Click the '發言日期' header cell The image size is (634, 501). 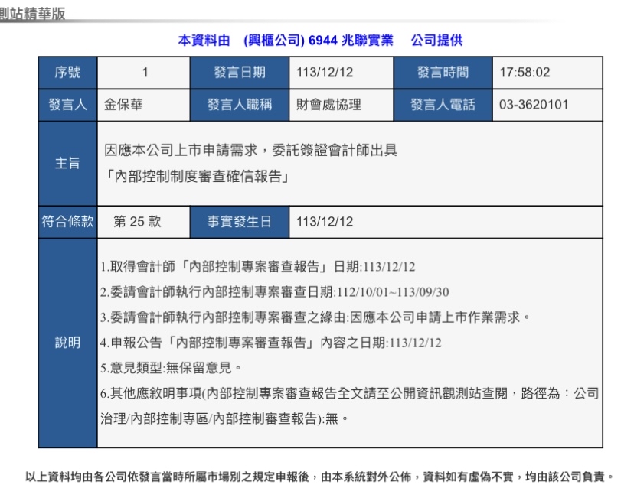pos(240,73)
